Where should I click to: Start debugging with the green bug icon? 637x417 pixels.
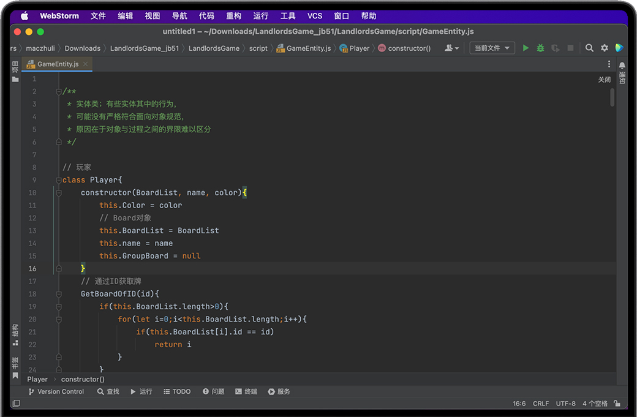(540, 48)
